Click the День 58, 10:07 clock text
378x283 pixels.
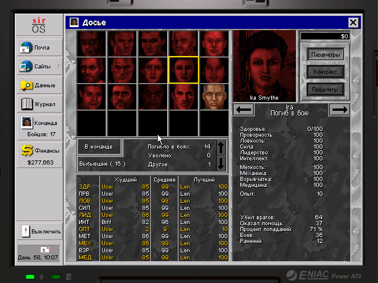click(x=38, y=258)
